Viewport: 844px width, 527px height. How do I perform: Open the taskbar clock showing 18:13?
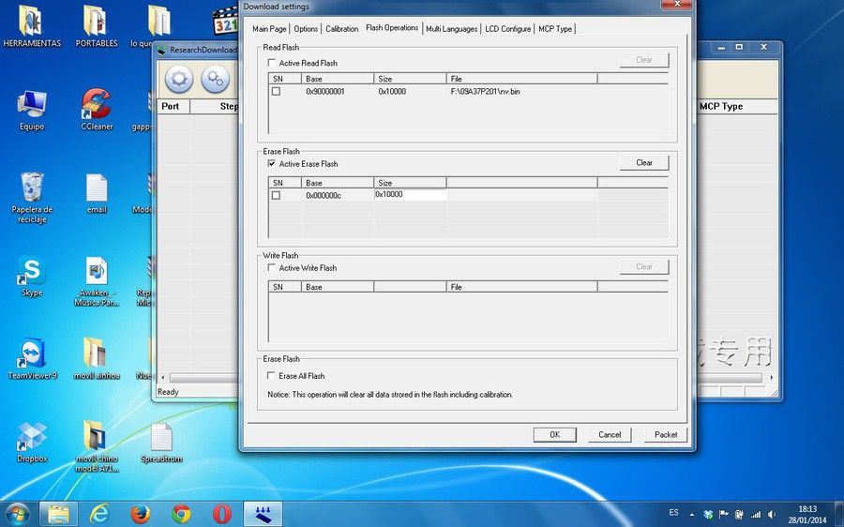(x=806, y=514)
